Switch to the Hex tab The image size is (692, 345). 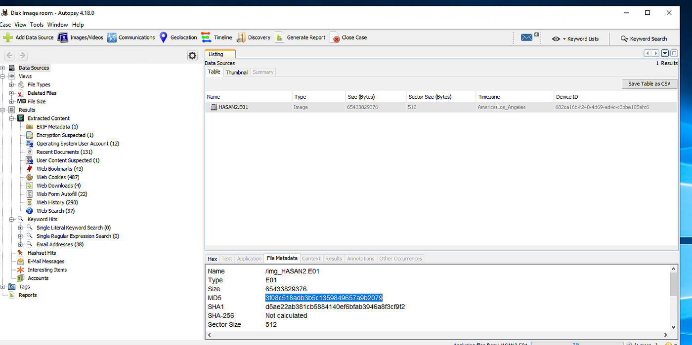213,259
